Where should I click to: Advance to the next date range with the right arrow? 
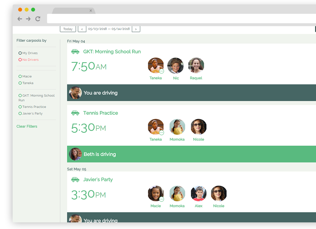point(136,29)
